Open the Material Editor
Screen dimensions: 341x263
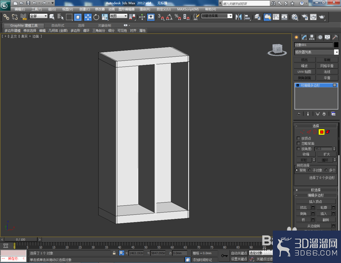(x=295, y=17)
